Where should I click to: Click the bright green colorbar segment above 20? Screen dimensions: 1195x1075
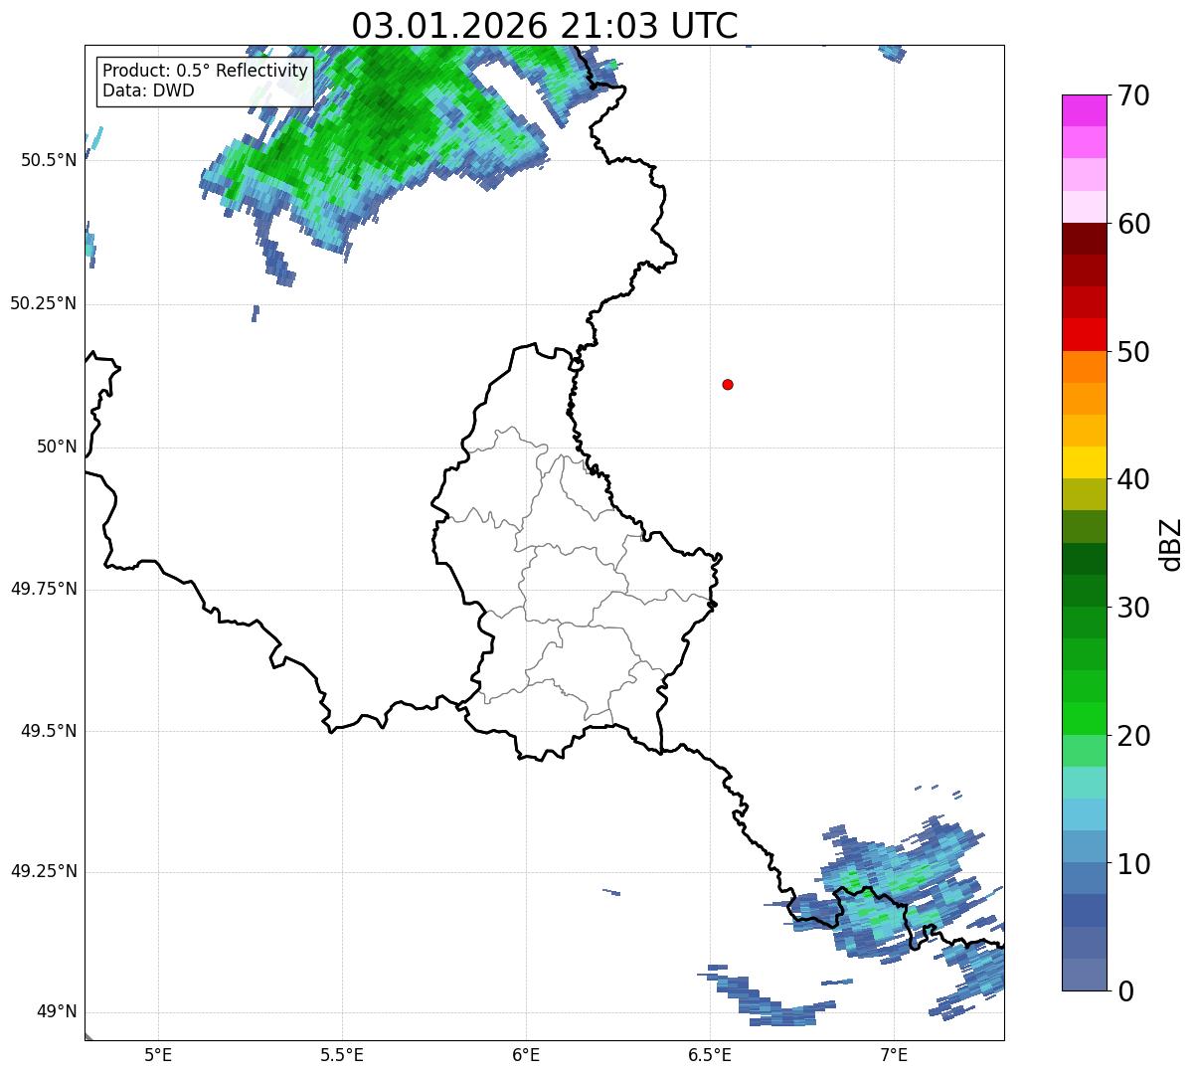1084,719
